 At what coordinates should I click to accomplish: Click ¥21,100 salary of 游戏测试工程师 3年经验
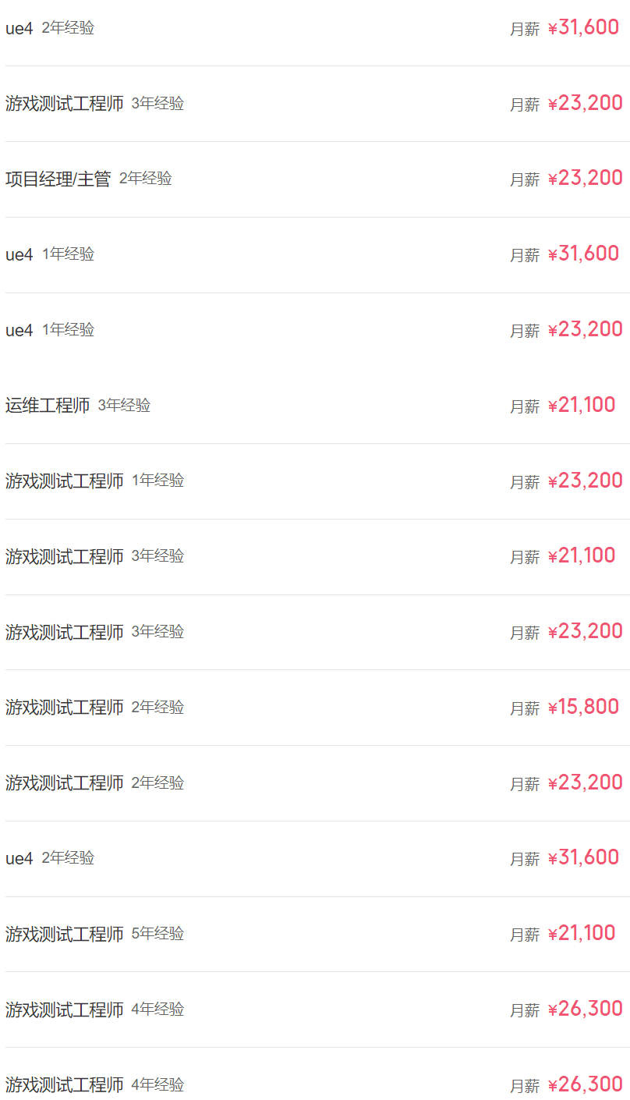(x=582, y=555)
